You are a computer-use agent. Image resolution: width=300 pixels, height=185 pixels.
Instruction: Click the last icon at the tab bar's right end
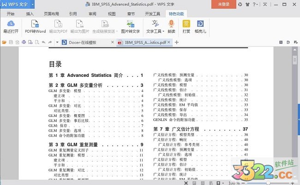pos(295,42)
